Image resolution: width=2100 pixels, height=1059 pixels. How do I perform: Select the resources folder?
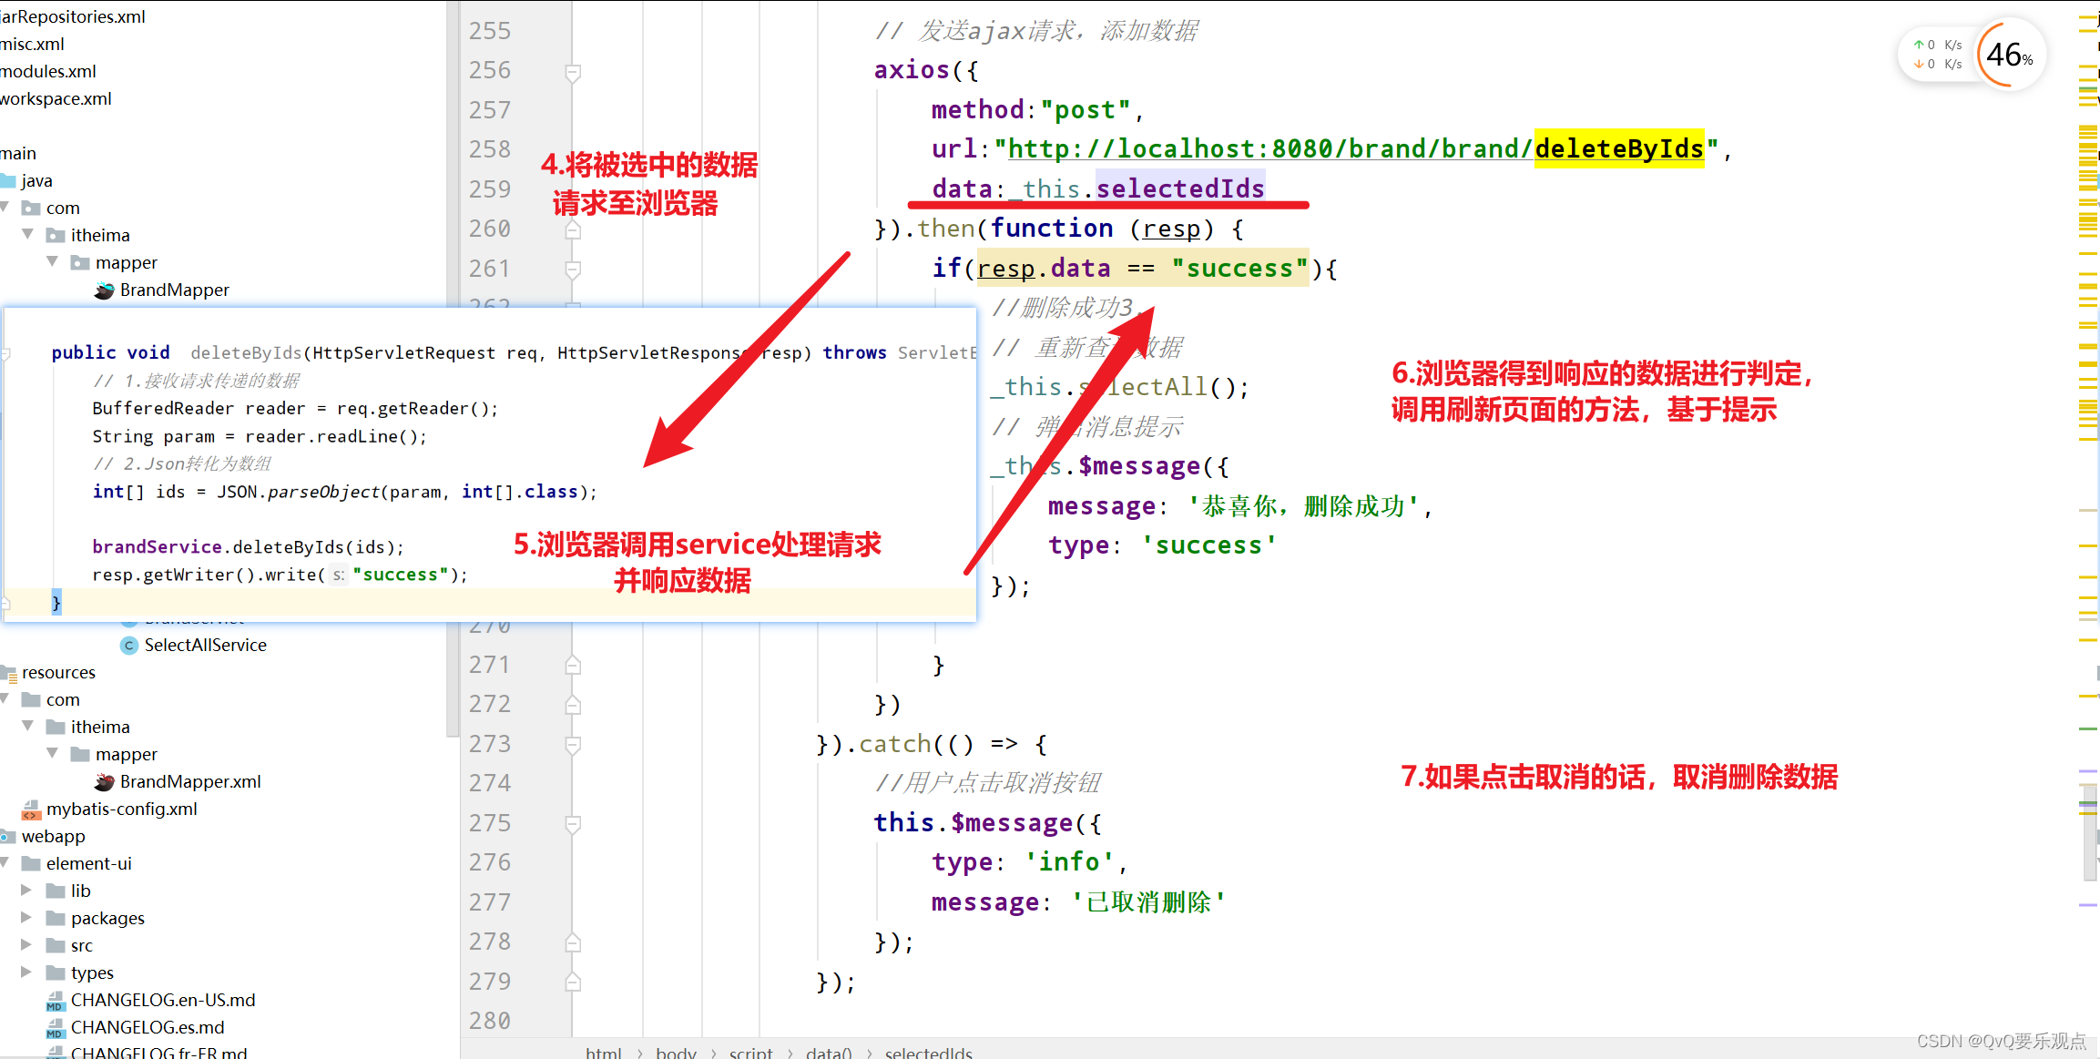pos(58,672)
